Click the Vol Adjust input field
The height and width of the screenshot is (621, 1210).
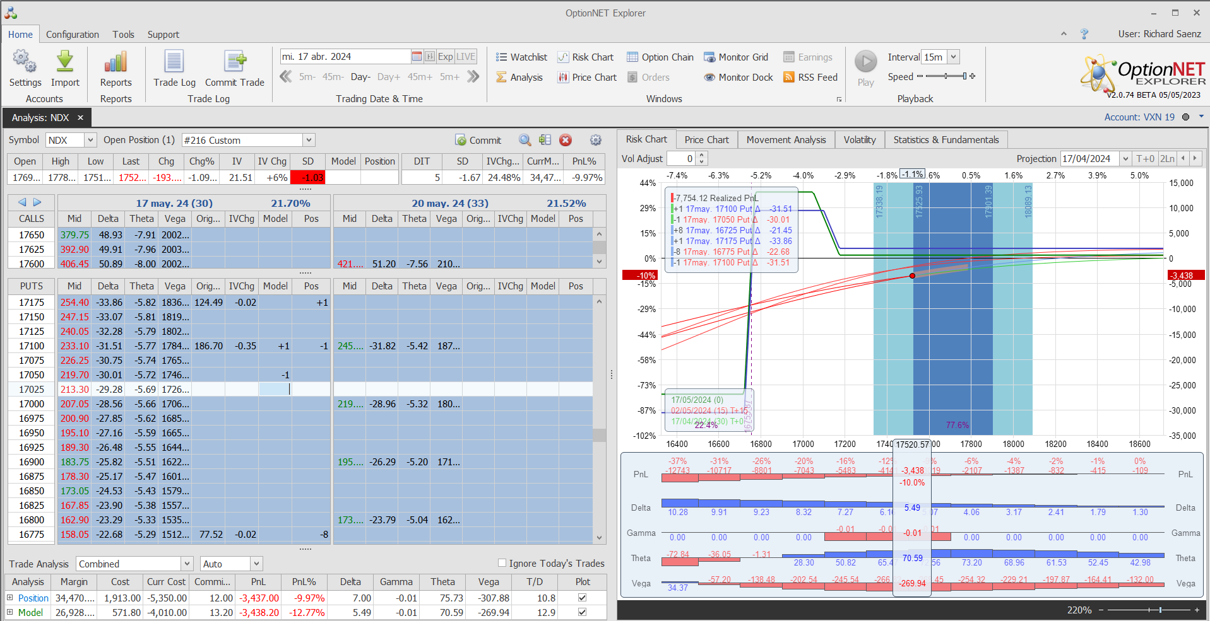[x=682, y=159]
